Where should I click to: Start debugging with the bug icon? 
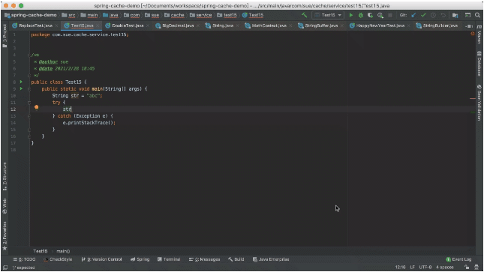click(360, 15)
